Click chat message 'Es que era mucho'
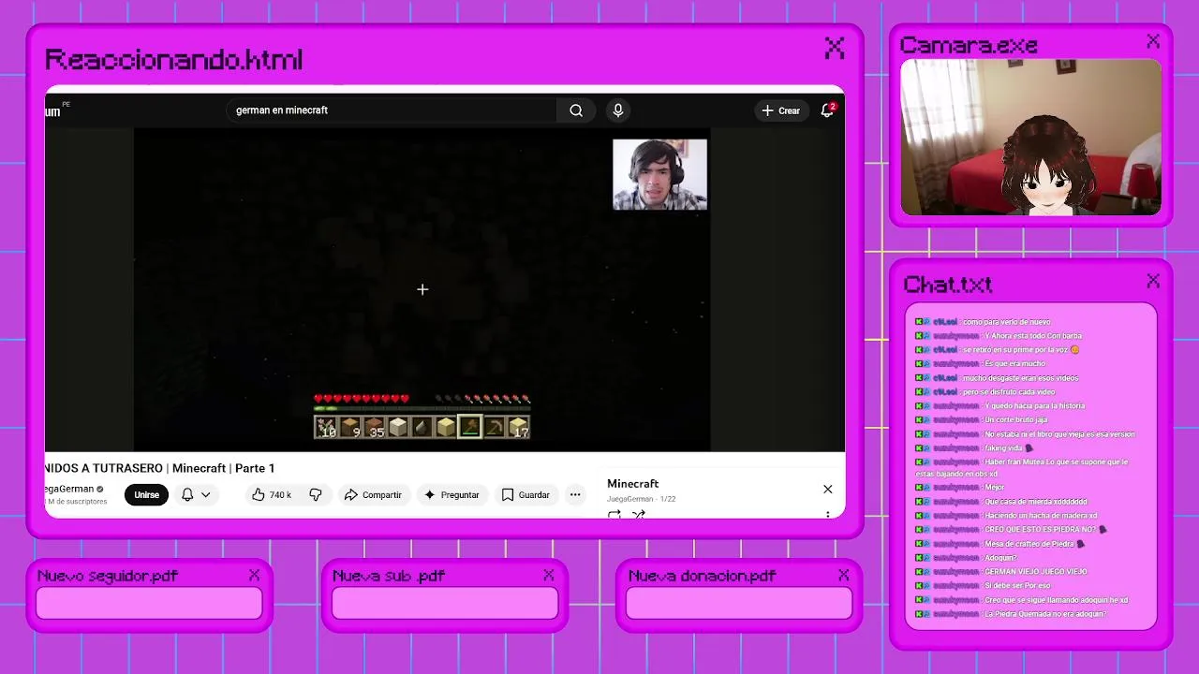 [x=1014, y=364]
